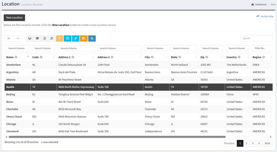Click the orange paste/duplicate icon
Image resolution: width=277 pixels, height=152 pixels.
(x=84, y=38)
